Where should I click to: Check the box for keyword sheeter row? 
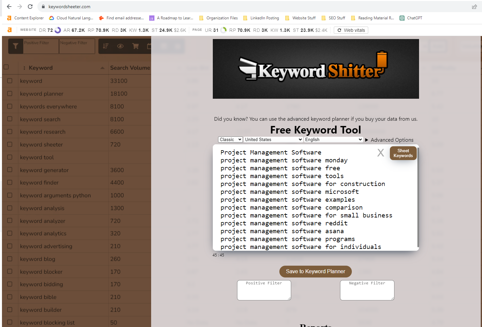[x=10, y=144]
